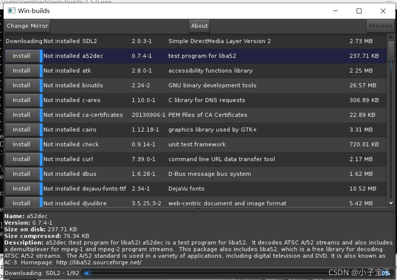Viewport: 397px width, 280px height.
Task: Click 'Size compressed: 76.34 KB' detail line
Action: (47, 236)
